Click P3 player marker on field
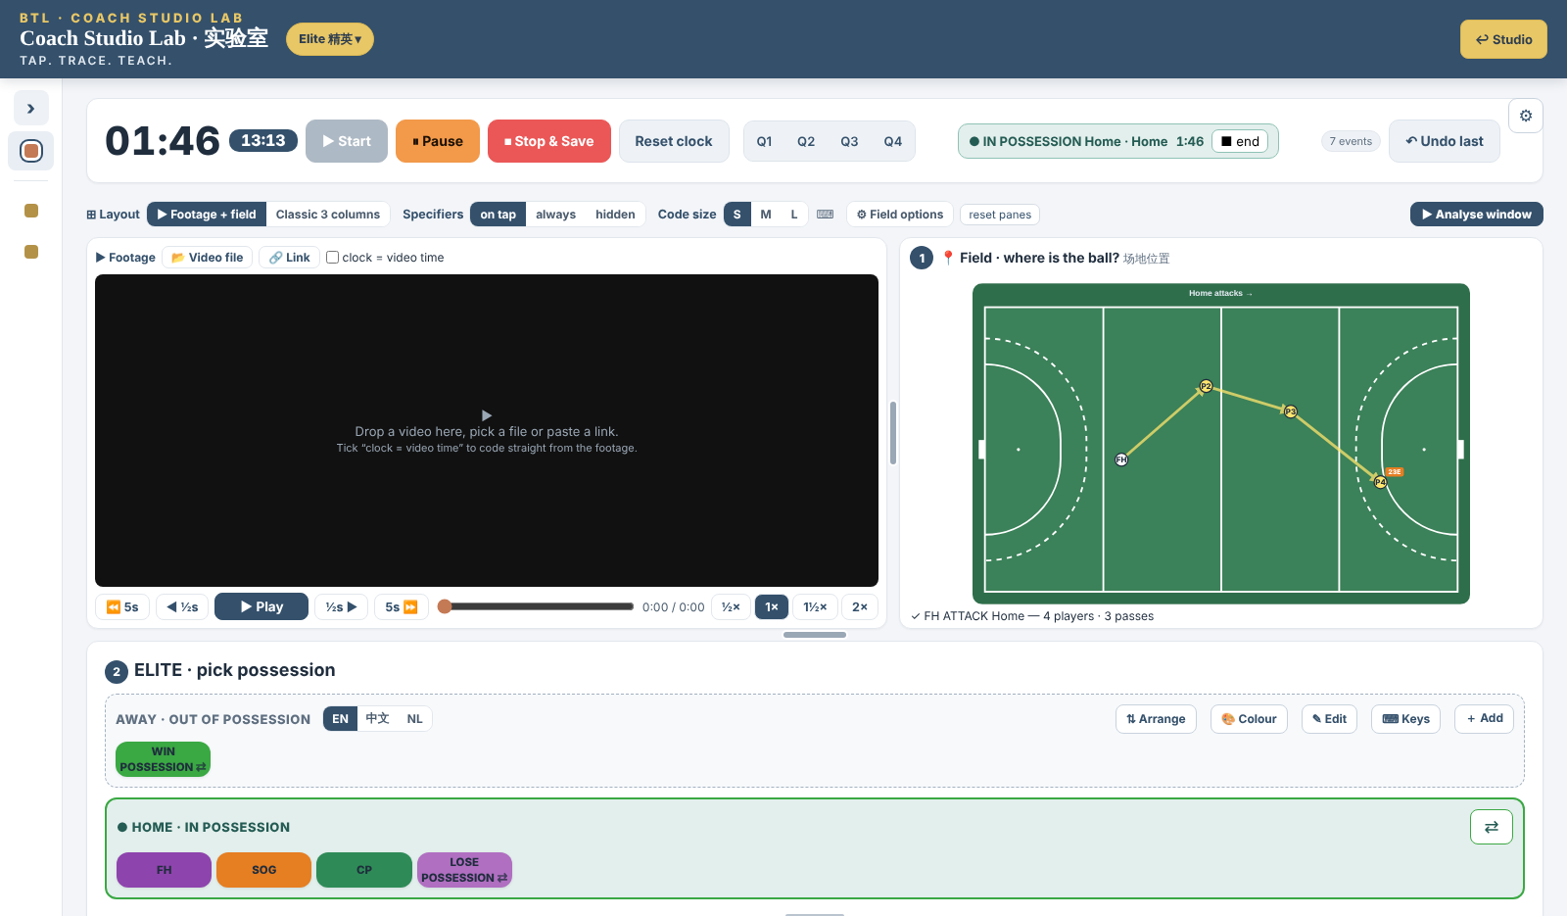Viewport: 1567px width, 916px height. pyautogui.click(x=1291, y=411)
